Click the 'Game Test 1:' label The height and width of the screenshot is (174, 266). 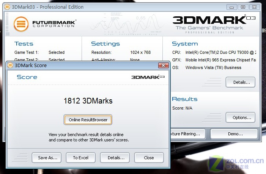pyautogui.click(x=27, y=52)
